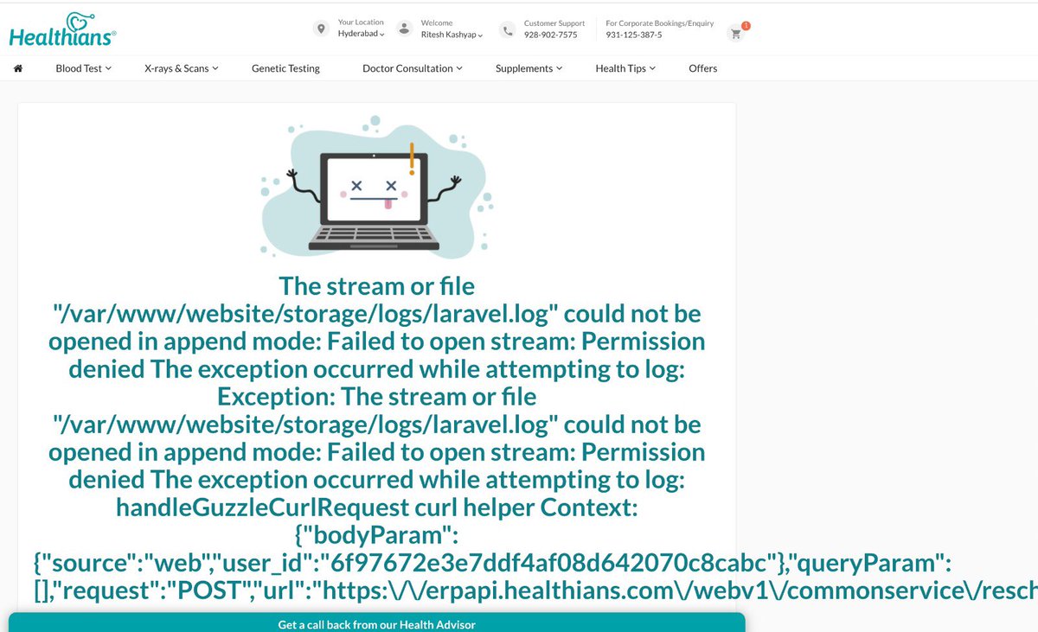Click 'Your Location' label
Image resolution: width=1038 pixels, height=632 pixels.
[x=361, y=22]
